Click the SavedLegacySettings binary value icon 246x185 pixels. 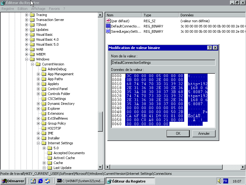click(108, 31)
